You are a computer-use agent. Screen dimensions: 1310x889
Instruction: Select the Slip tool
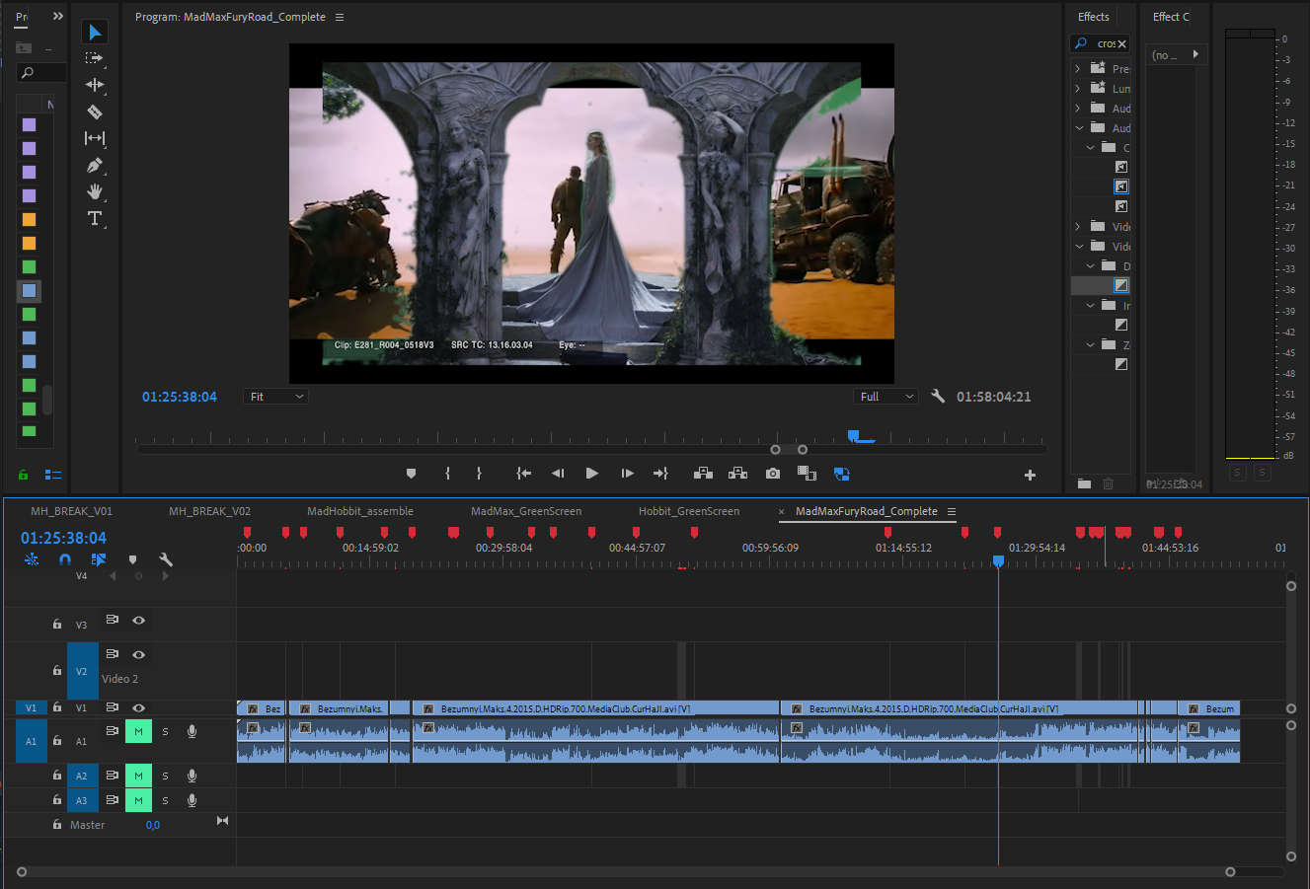click(x=95, y=138)
